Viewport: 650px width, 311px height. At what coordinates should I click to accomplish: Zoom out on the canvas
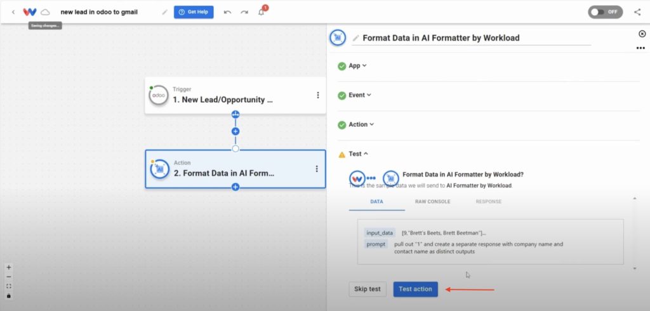coord(9,277)
